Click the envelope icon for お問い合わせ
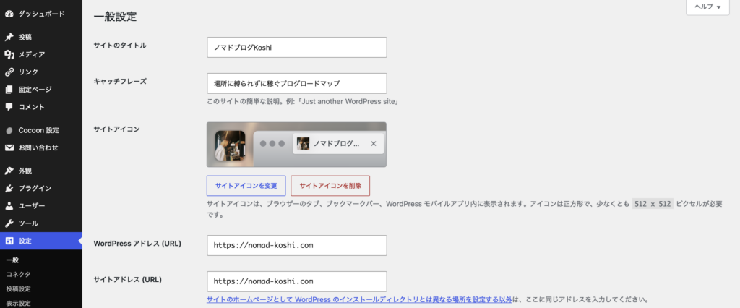This screenshot has height=308, width=740. (9, 148)
